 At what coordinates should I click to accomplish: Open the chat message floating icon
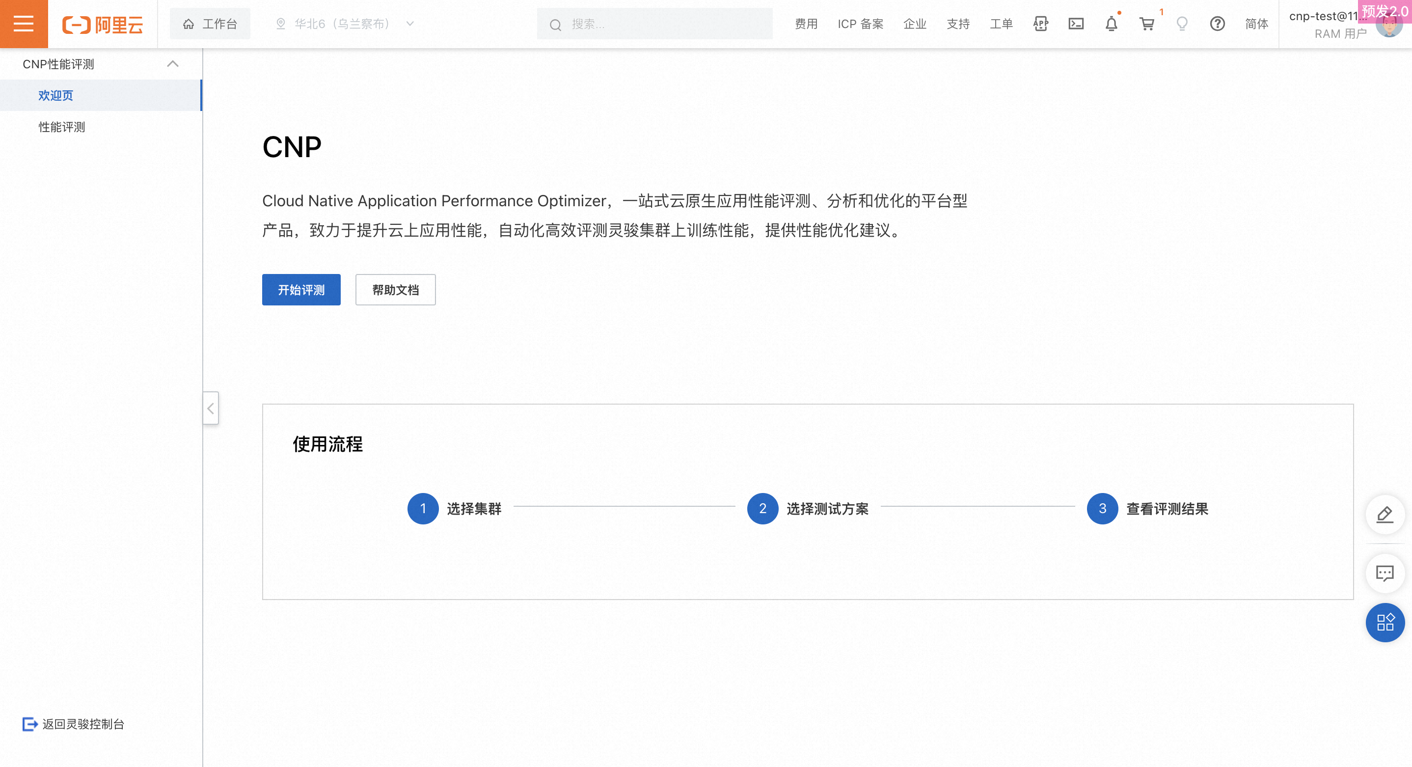pyautogui.click(x=1385, y=574)
